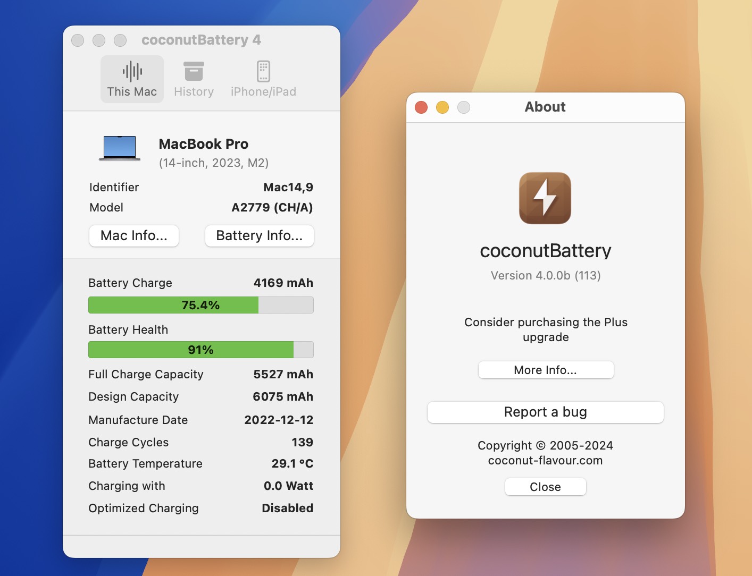Switch to the iPhone/iPad tab
752x576 pixels.
point(263,79)
